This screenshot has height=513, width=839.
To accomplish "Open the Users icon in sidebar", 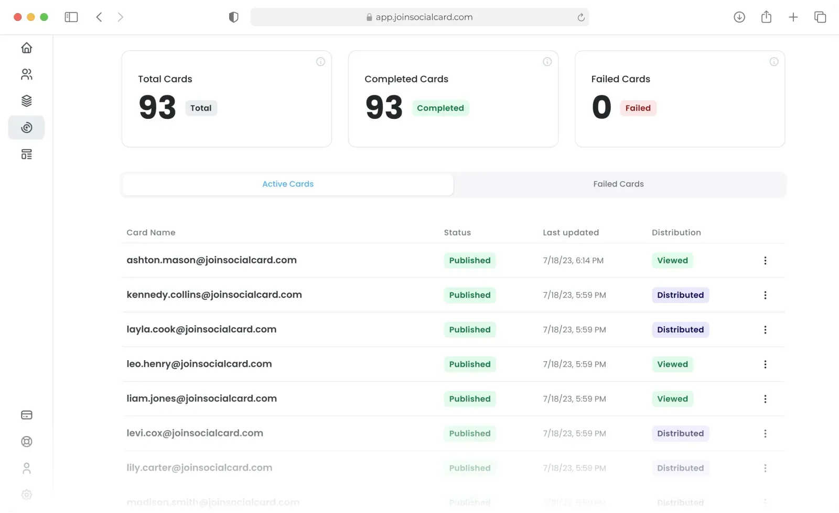I will pyautogui.click(x=27, y=74).
